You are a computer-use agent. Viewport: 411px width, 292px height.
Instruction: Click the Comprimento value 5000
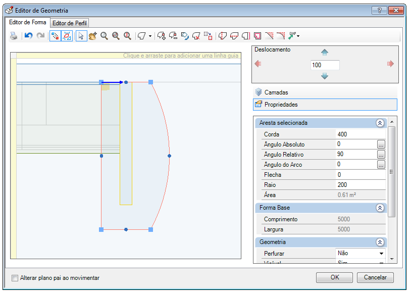click(x=361, y=219)
